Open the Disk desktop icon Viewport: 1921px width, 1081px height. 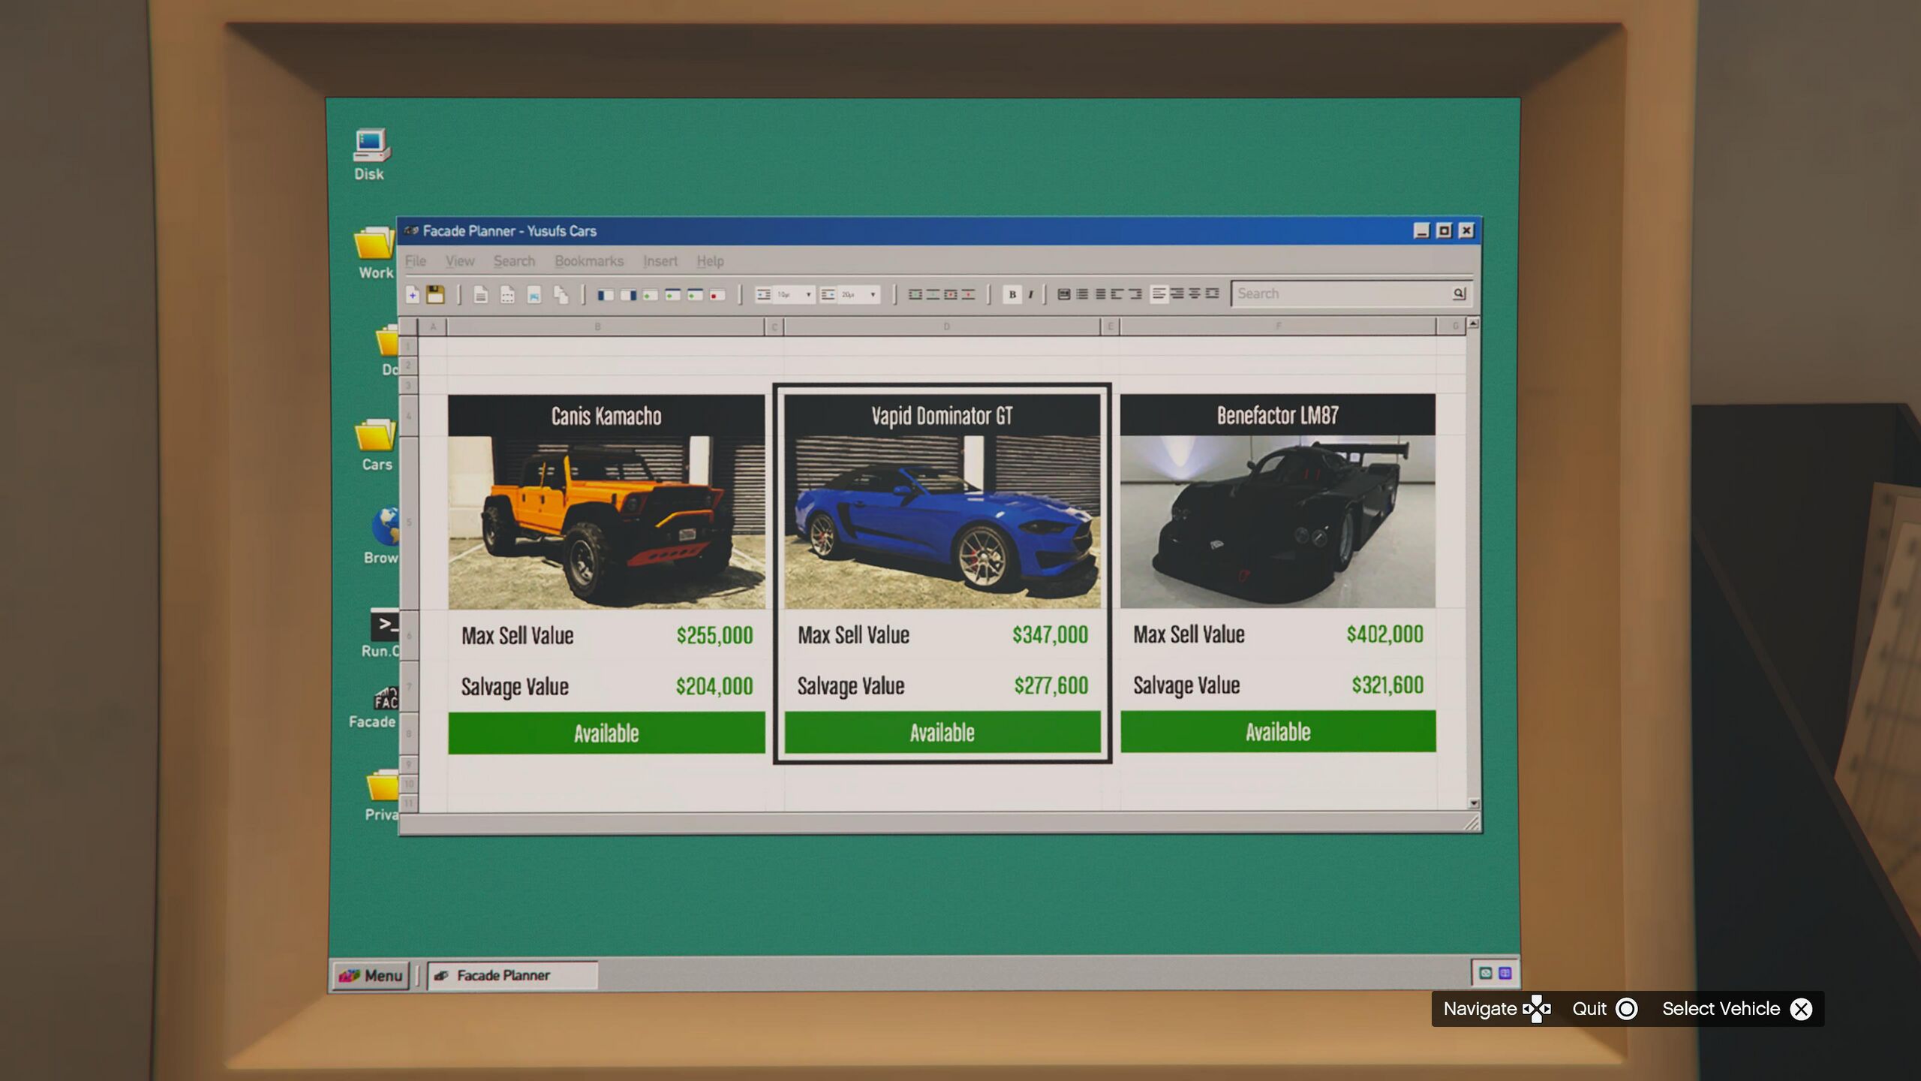point(371,146)
